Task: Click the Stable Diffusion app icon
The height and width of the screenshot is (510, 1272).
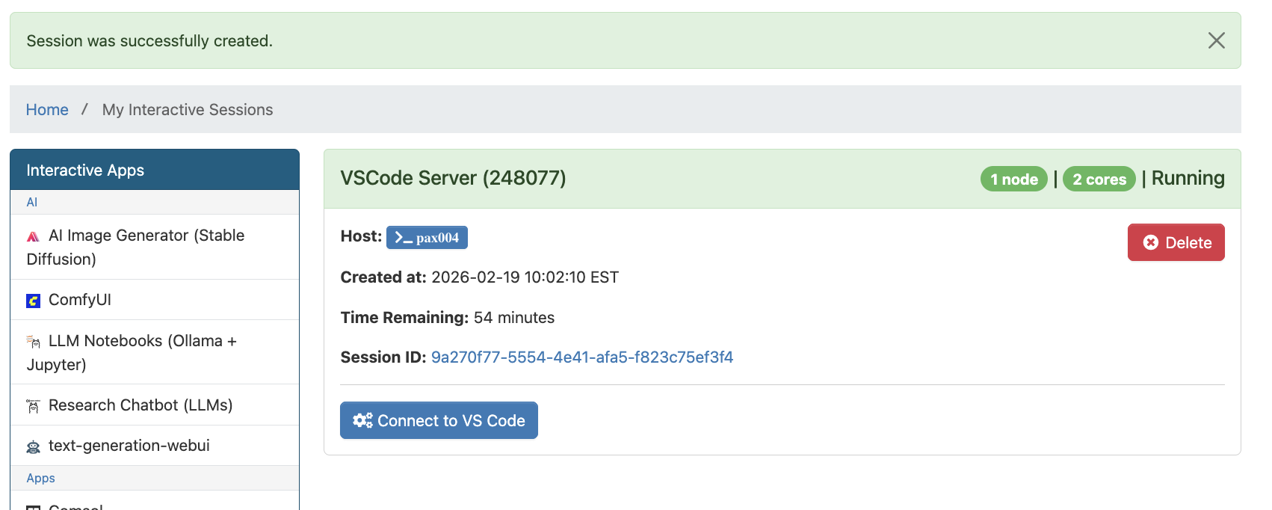Action: point(33,236)
